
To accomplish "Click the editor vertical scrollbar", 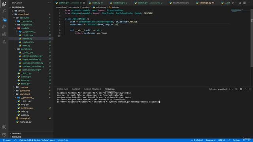I will (251, 38).
